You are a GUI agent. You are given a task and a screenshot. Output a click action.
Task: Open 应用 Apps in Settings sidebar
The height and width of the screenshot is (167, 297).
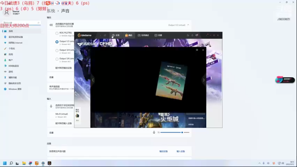(22, 54)
